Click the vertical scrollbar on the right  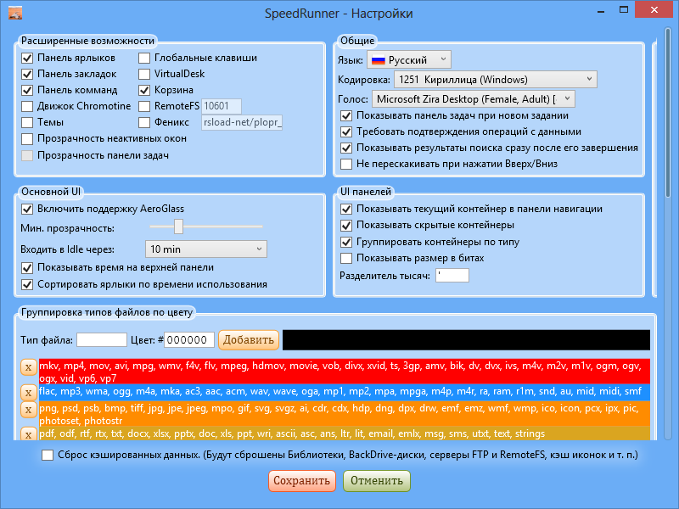[667, 113]
